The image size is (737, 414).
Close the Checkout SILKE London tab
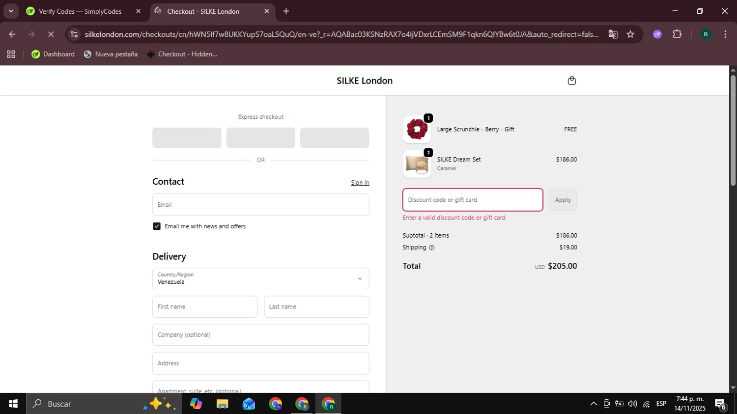(267, 11)
